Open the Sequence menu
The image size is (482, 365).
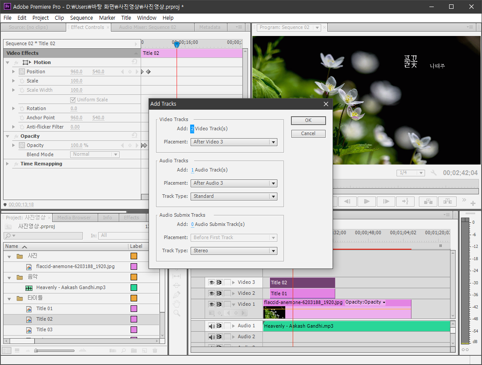click(x=82, y=18)
